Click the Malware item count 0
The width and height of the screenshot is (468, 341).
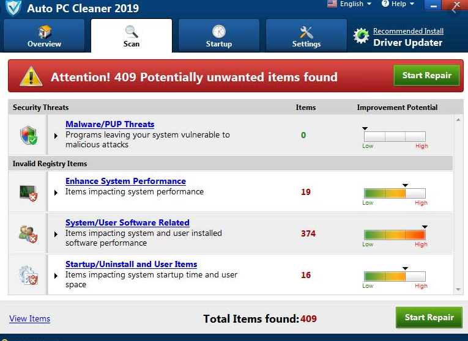pyautogui.click(x=303, y=135)
